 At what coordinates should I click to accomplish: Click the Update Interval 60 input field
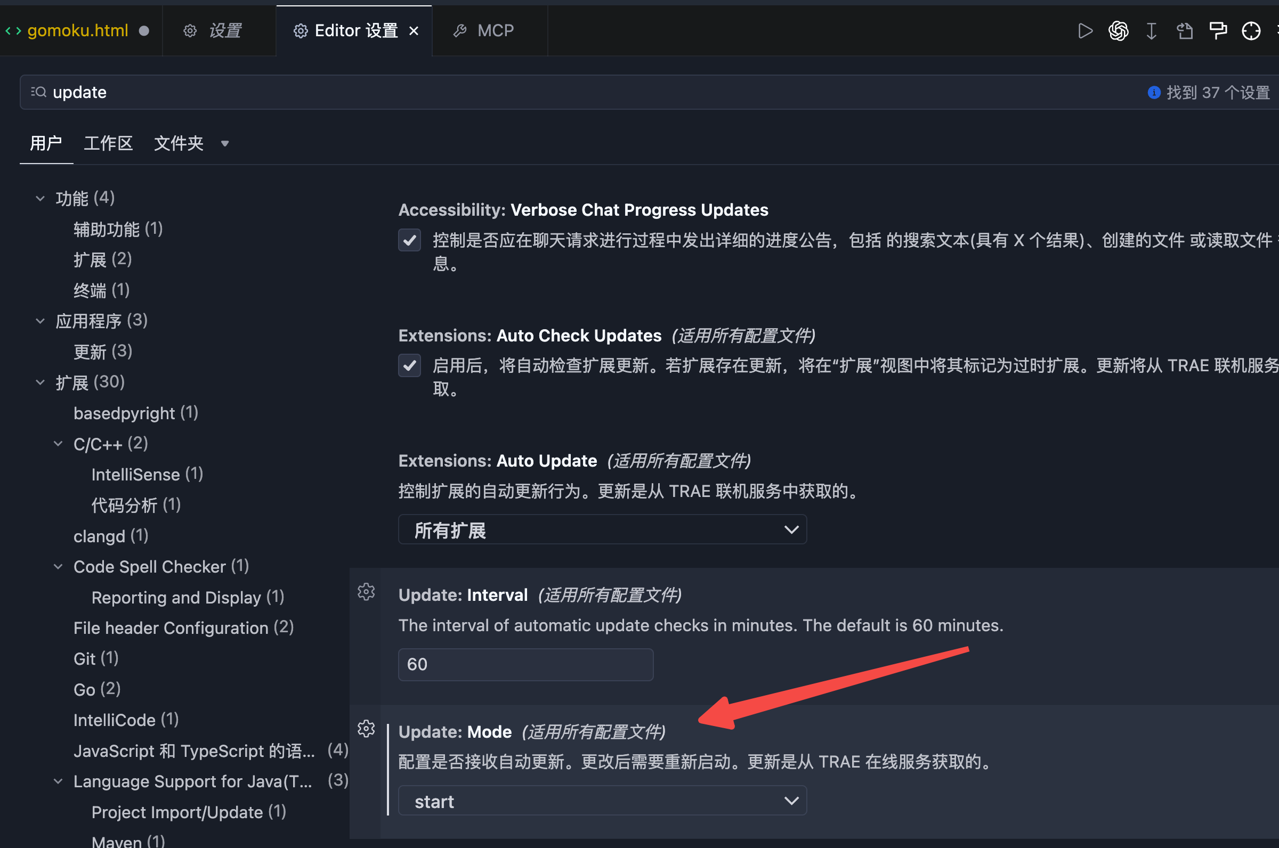(525, 664)
